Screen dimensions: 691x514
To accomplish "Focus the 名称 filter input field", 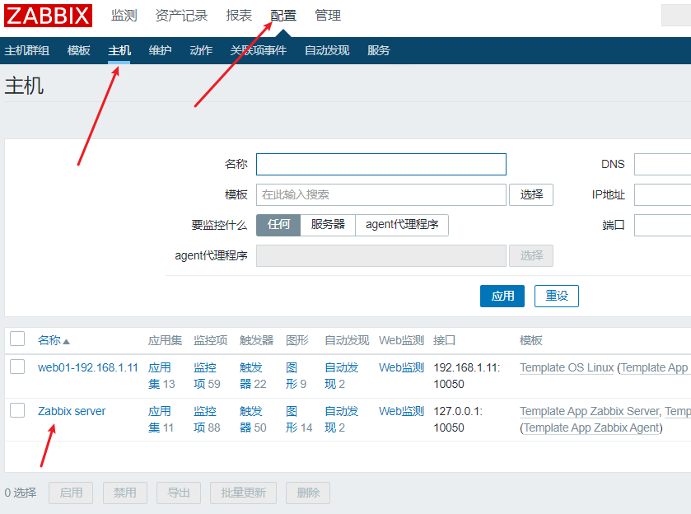I will click(381, 164).
